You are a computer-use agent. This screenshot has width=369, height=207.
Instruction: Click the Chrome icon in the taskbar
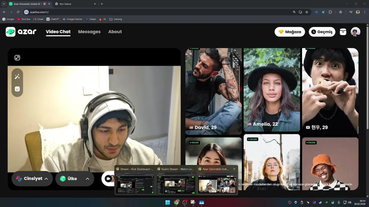click(x=176, y=202)
